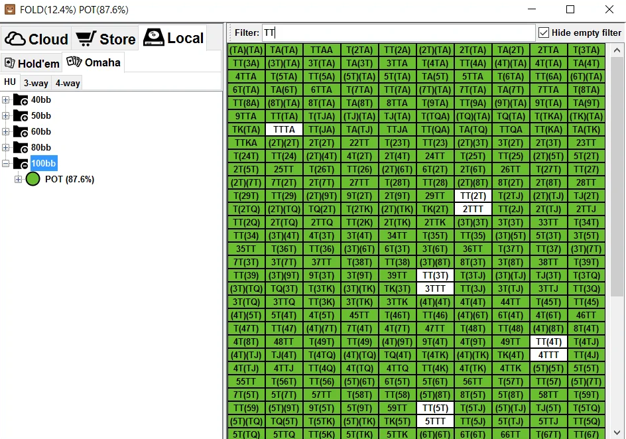Select the 80bb folder icon
Screen dimensions: 626x439
coord(21,147)
